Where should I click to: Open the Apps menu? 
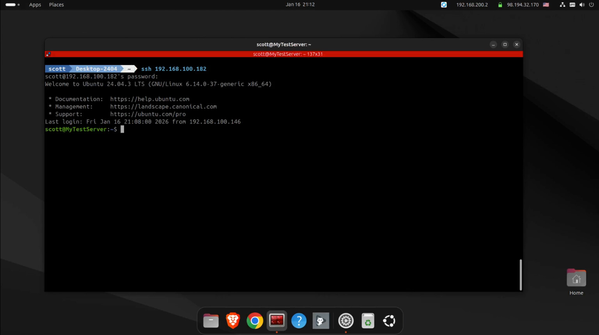35,5
